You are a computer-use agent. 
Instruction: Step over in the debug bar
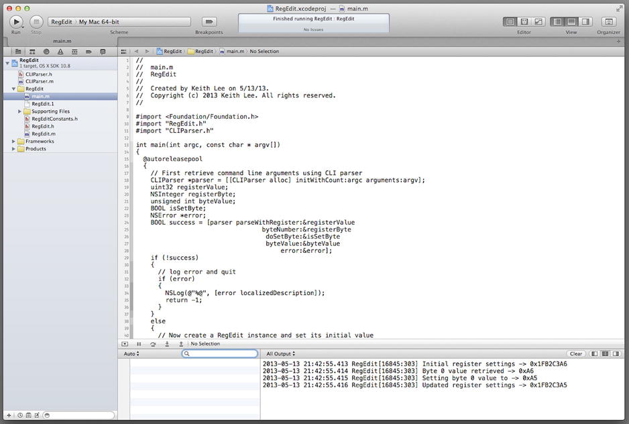click(153, 344)
